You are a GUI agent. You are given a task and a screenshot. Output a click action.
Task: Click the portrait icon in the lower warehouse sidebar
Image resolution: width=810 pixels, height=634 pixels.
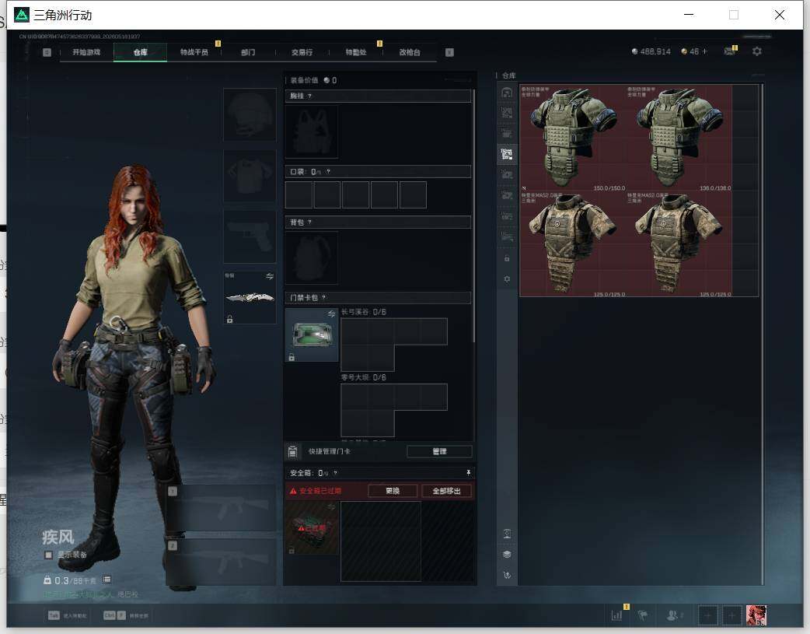coord(507,534)
